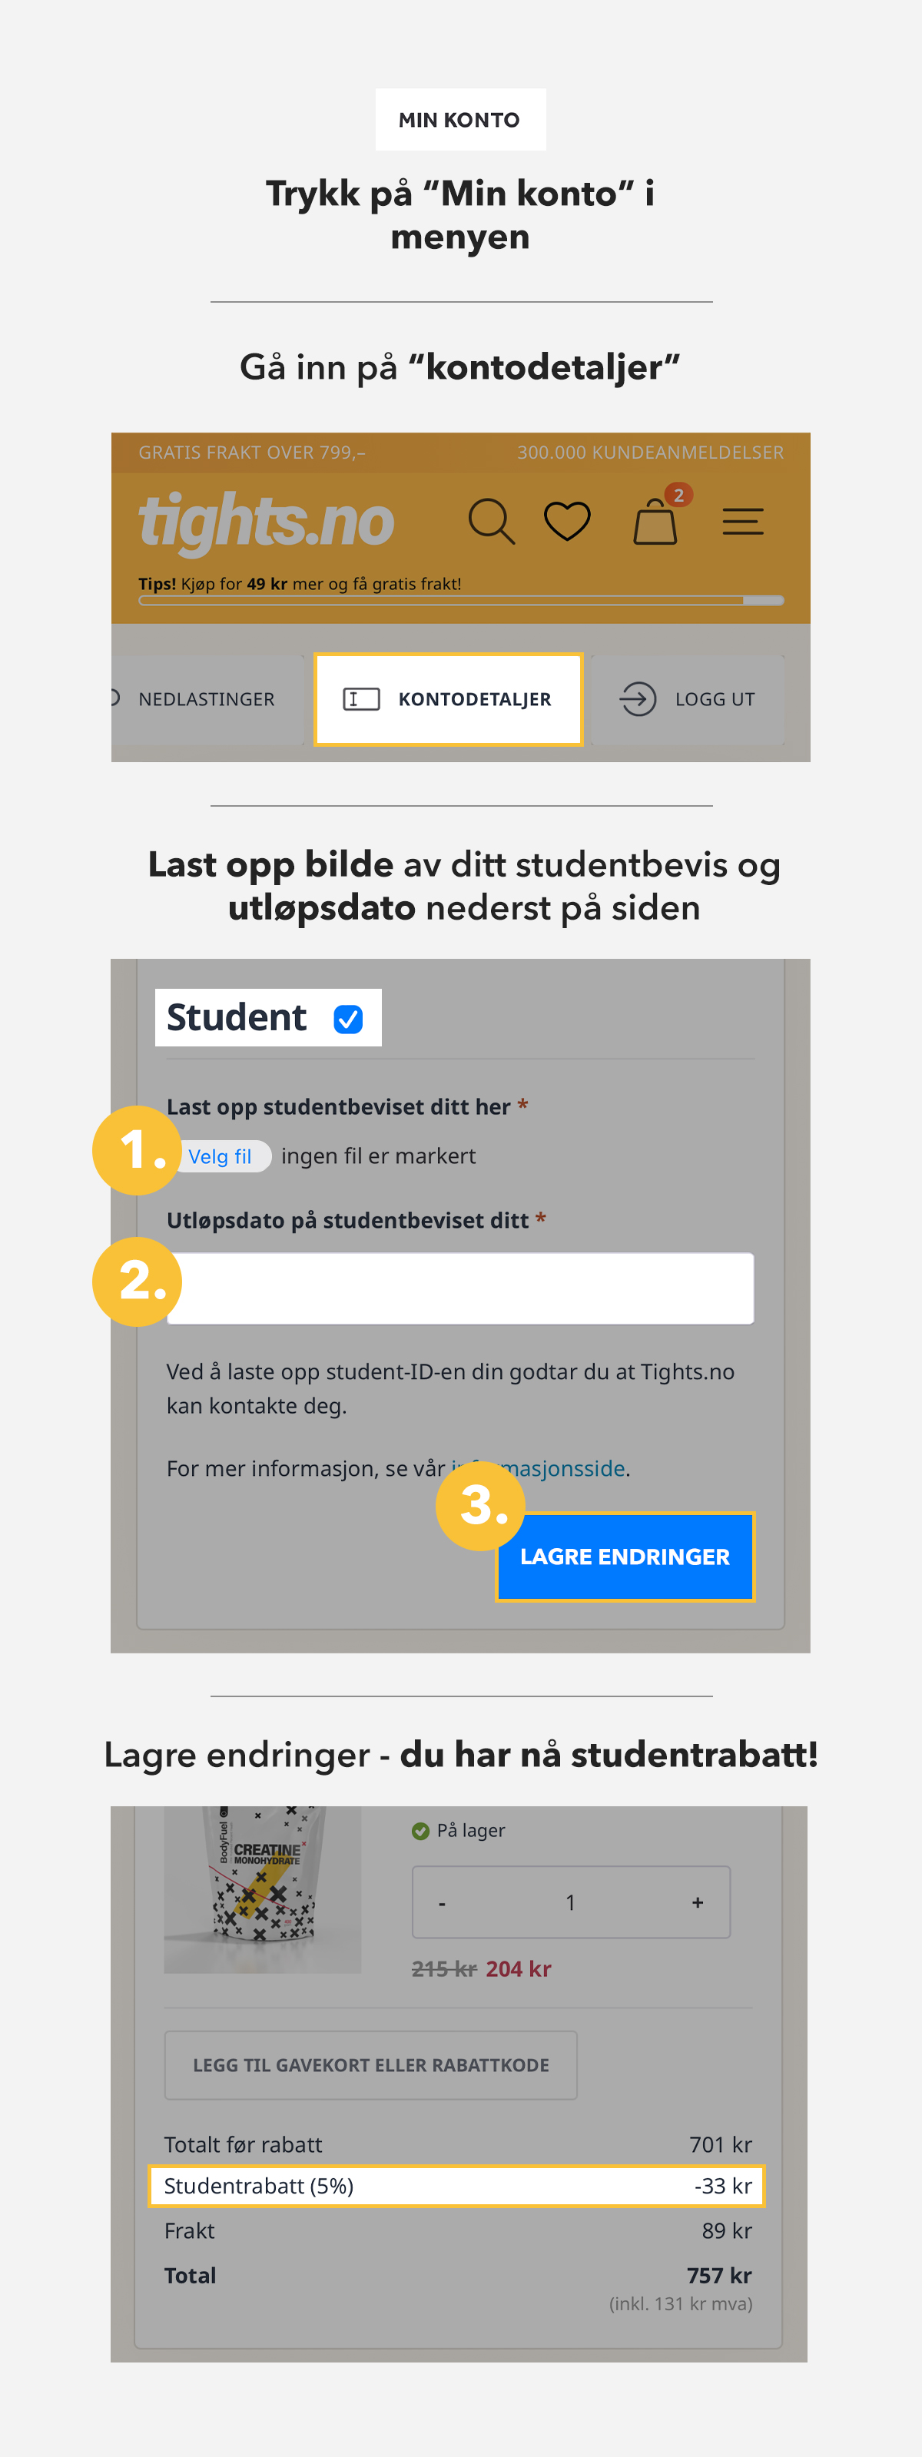Open the shopping bag cart icon

coord(656,522)
